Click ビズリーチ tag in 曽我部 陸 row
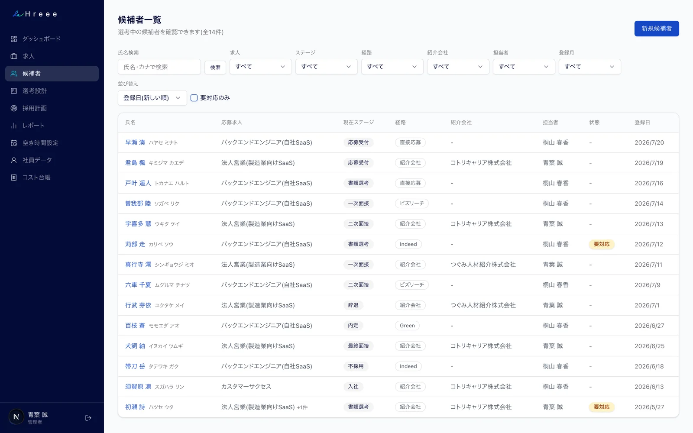This screenshot has width=693, height=433. 412,204
